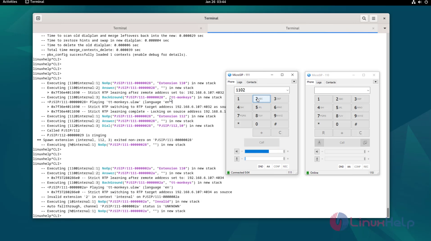
Task: Open a new terminal tab
Action: 38,18
